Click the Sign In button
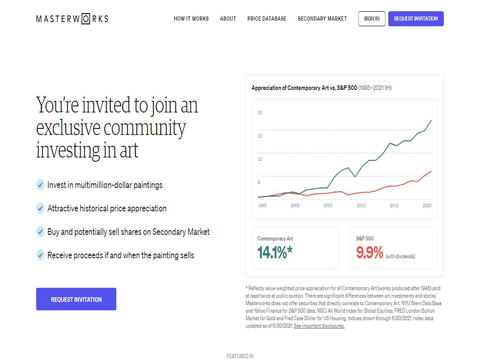Viewport: 480px width, 360px height. 372,19
